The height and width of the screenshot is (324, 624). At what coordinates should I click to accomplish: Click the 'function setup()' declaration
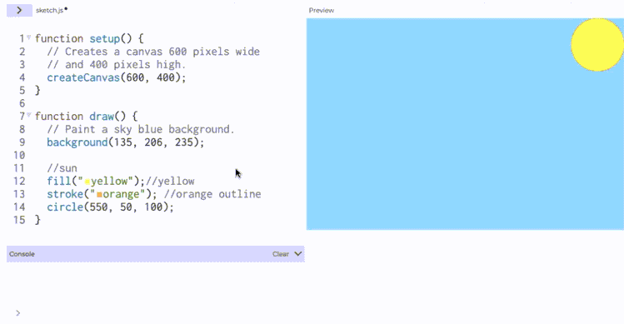click(x=89, y=38)
